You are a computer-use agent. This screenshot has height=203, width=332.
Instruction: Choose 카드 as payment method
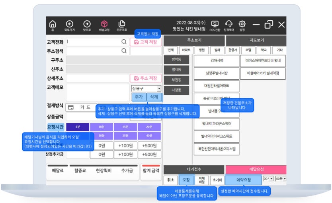coord(82,107)
